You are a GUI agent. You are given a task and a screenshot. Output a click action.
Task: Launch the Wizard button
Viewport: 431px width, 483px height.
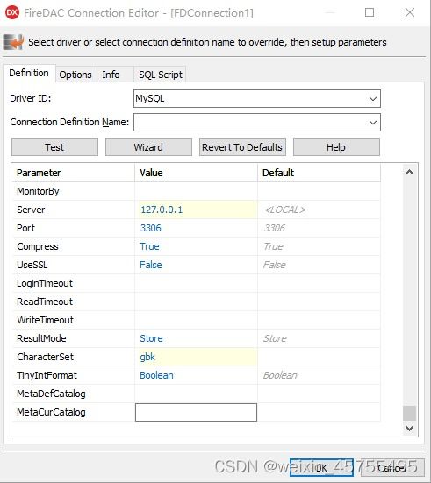point(148,147)
